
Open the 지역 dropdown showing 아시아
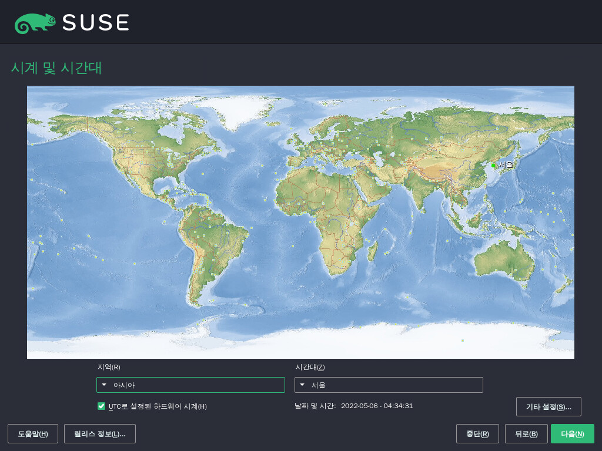click(x=190, y=385)
